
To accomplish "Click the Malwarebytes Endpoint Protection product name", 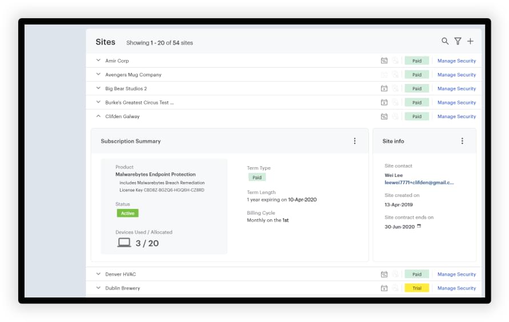I will click(155, 175).
